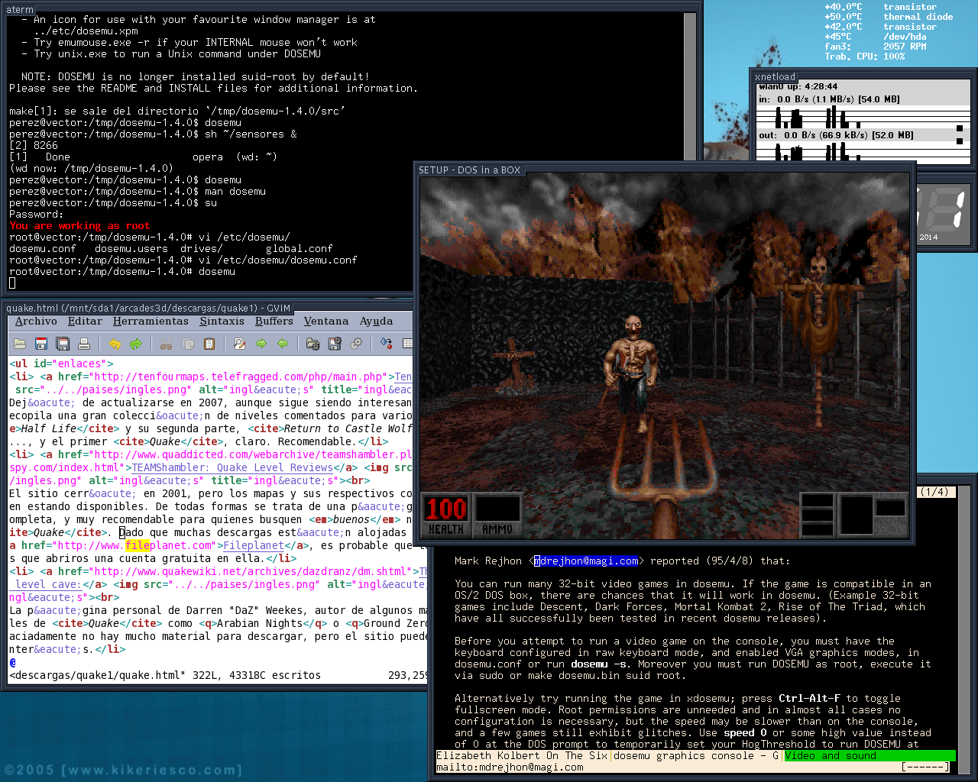Click the Save All icon in GVIM
The height and width of the screenshot is (782, 978).
coord(63,344)
